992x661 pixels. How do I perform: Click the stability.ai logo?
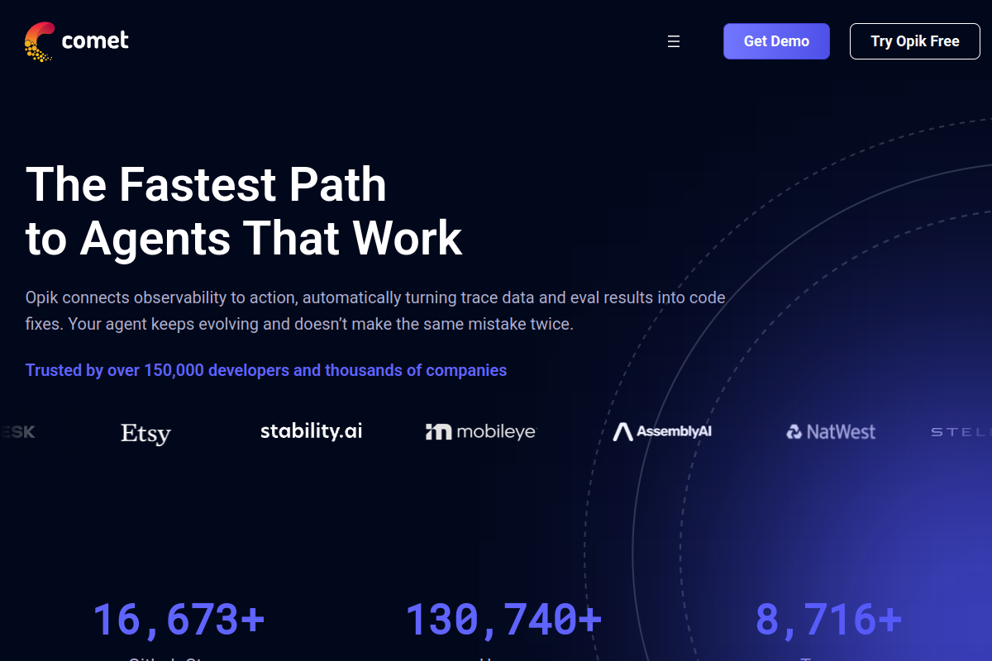pos(311,430)
